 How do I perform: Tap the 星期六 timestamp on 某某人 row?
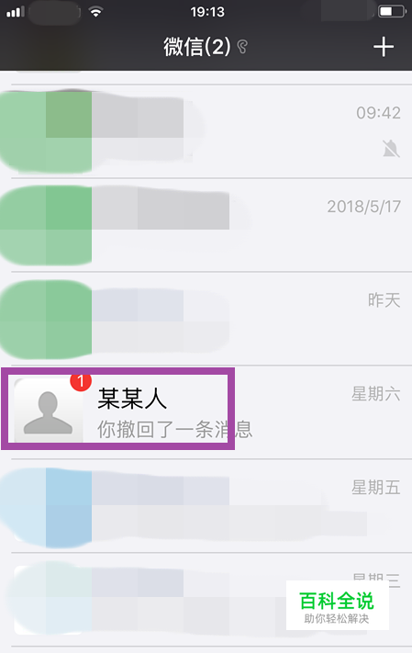tap(376, 394)
